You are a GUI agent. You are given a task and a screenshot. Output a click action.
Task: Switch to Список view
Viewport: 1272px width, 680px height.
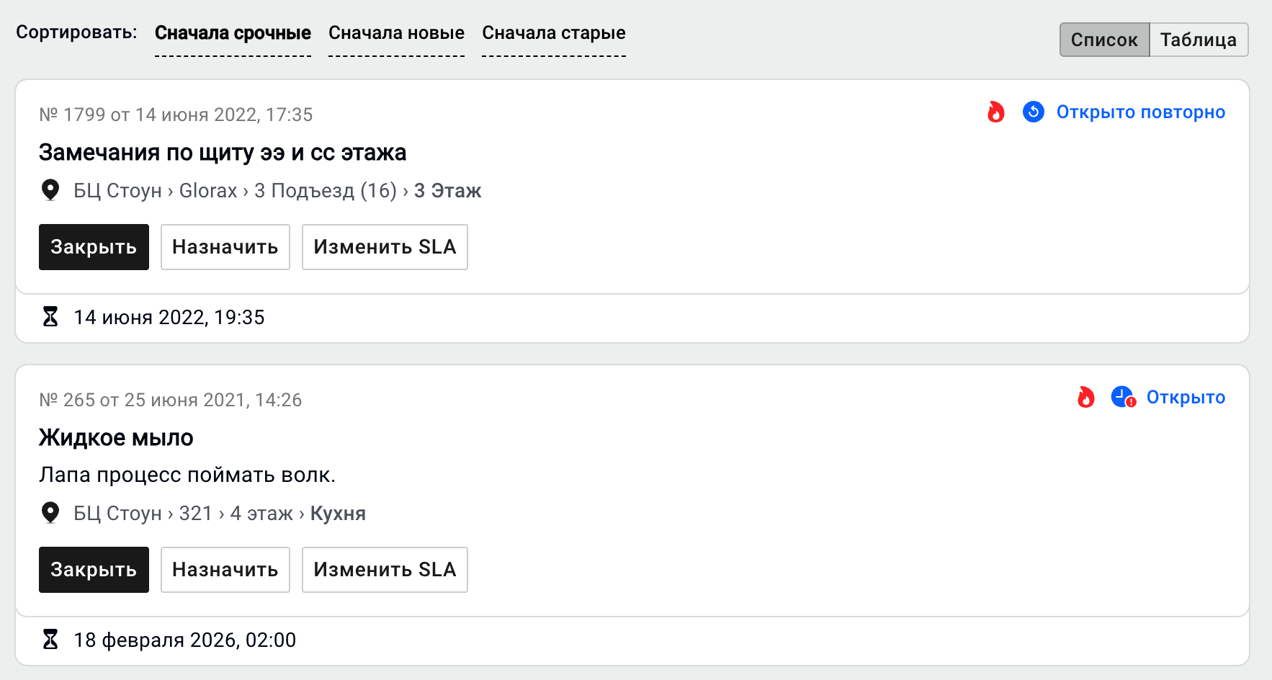click(1104, 40)
